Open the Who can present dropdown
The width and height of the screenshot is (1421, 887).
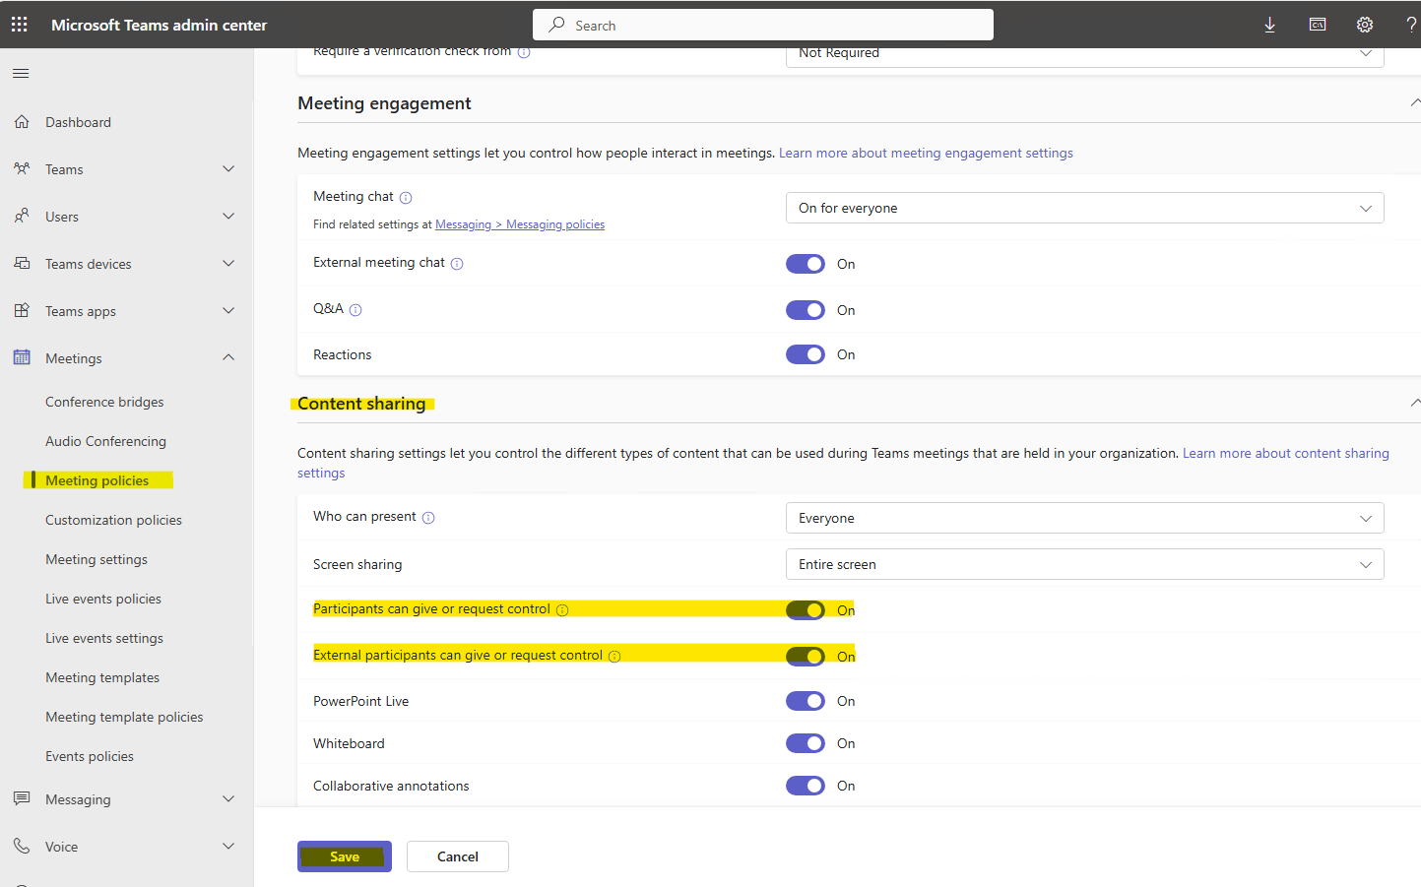pos(1085,518)
